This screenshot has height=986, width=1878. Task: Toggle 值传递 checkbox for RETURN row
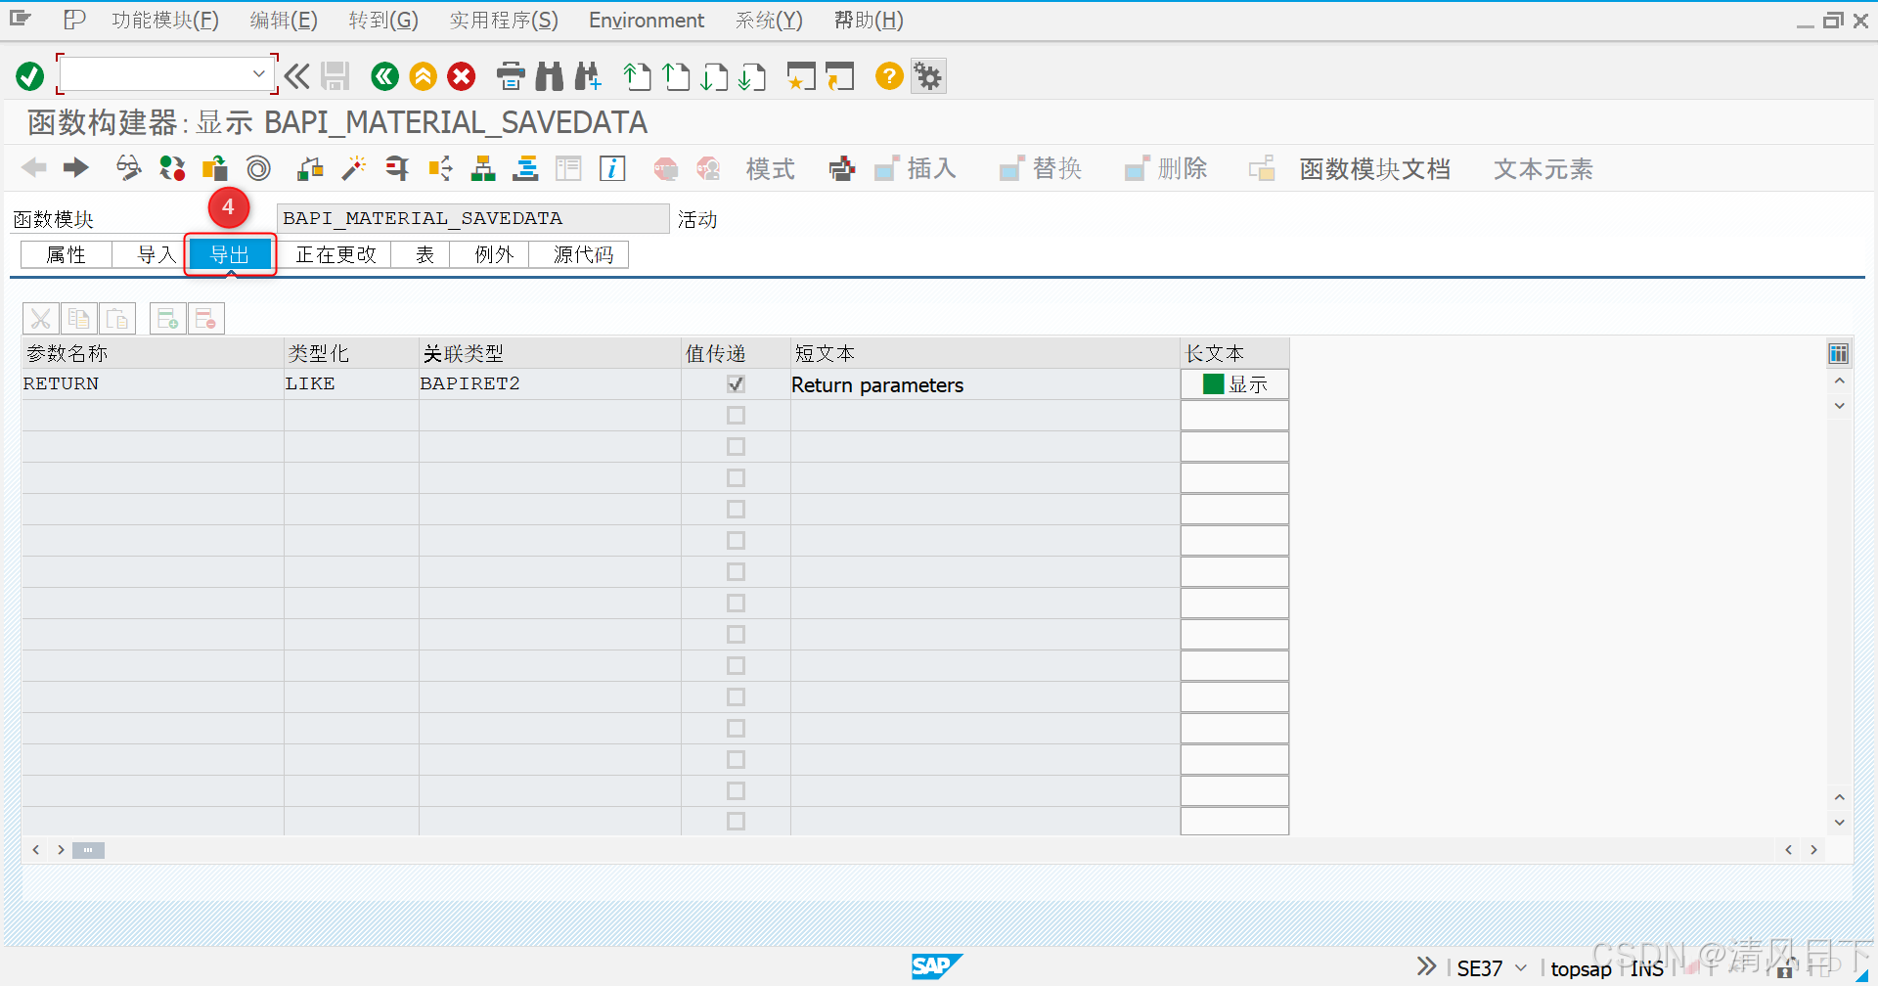pos(736,384)
